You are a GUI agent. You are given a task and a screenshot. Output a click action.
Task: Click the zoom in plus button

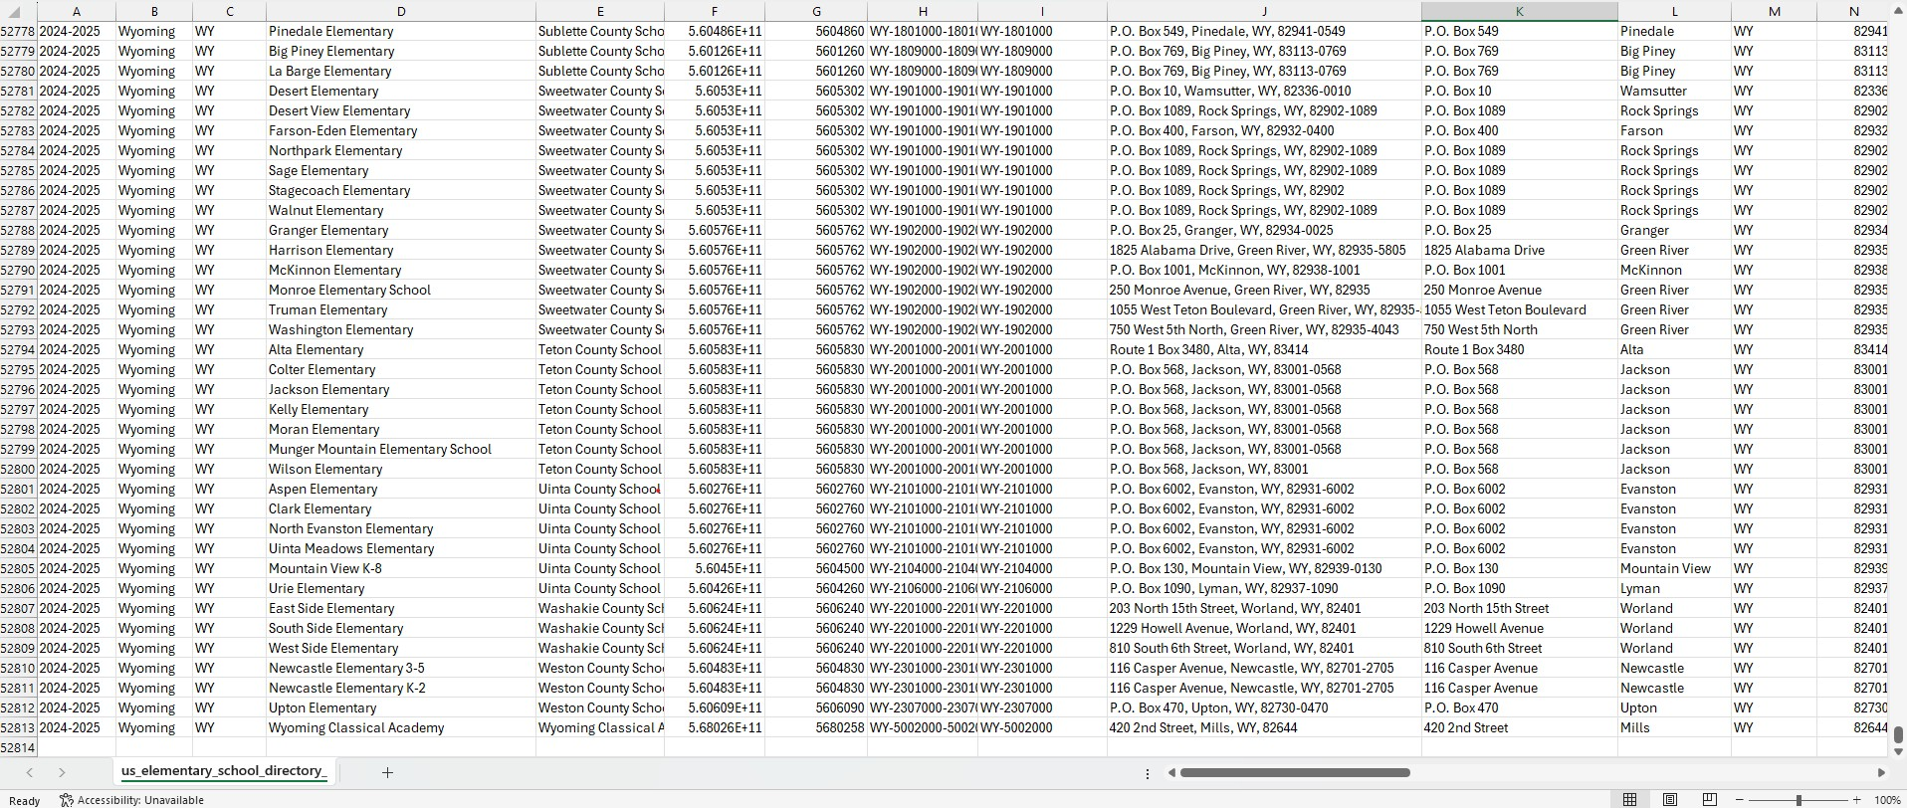click(1857, 800)
